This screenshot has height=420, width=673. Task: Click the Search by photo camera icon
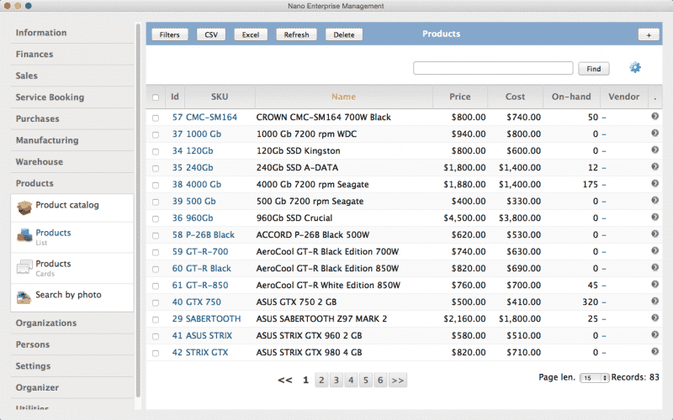point(24,297)
